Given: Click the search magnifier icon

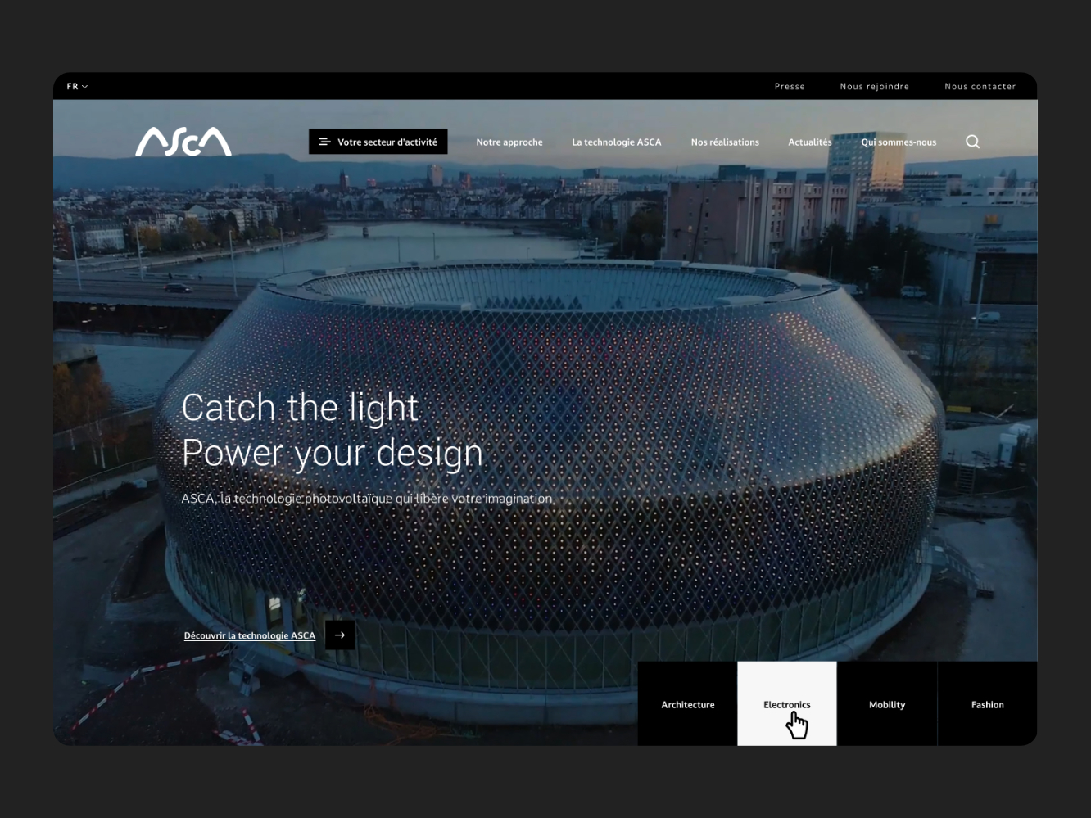Looking at the screenshot, I should (972, 142).
